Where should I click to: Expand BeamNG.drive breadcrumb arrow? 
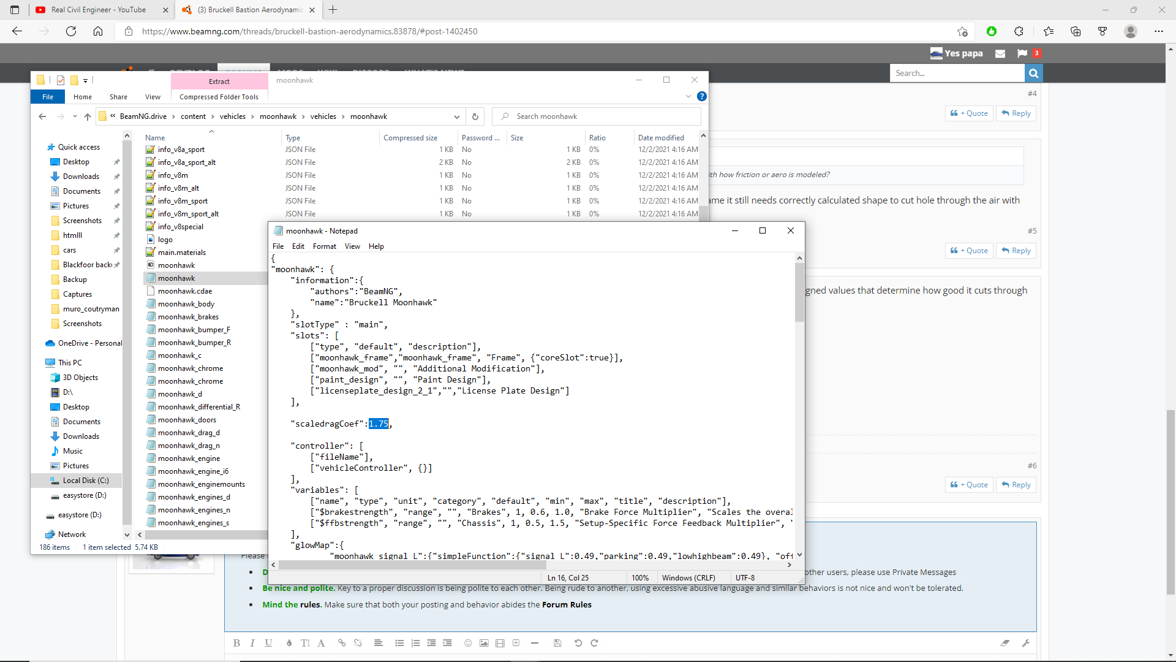click(x=173, y=116)
